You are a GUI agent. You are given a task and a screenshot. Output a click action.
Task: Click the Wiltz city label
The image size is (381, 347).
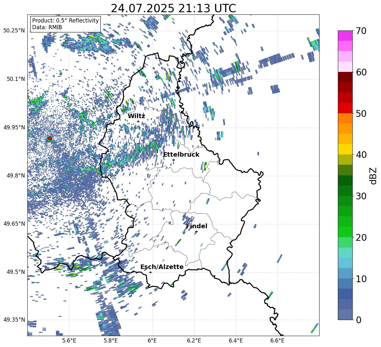(x=136, y=116)
